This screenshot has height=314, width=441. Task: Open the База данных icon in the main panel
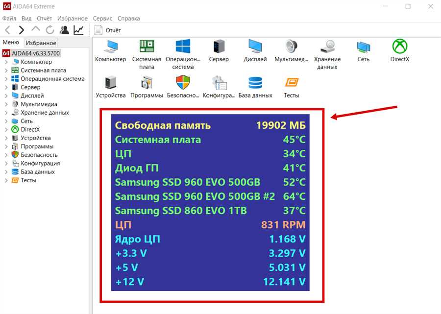click(x=255, y=87)
